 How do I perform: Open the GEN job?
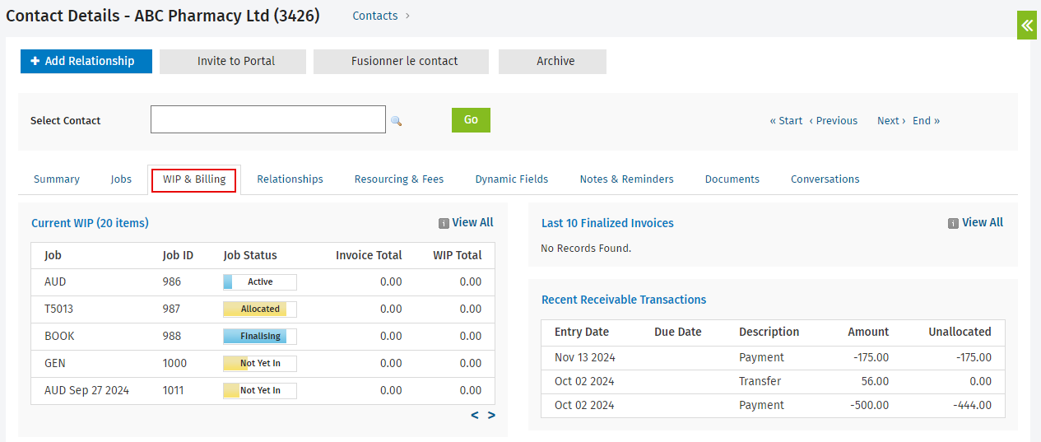pyautogui.click(x=55, y=363)
